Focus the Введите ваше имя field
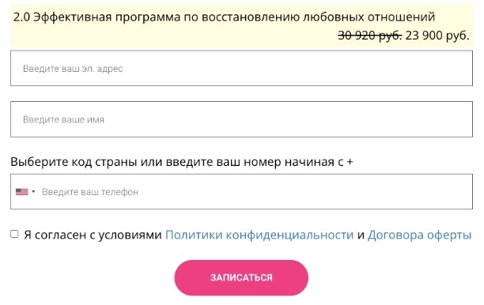This screenshot has height=305, width=484. click(x=241, y=119)
